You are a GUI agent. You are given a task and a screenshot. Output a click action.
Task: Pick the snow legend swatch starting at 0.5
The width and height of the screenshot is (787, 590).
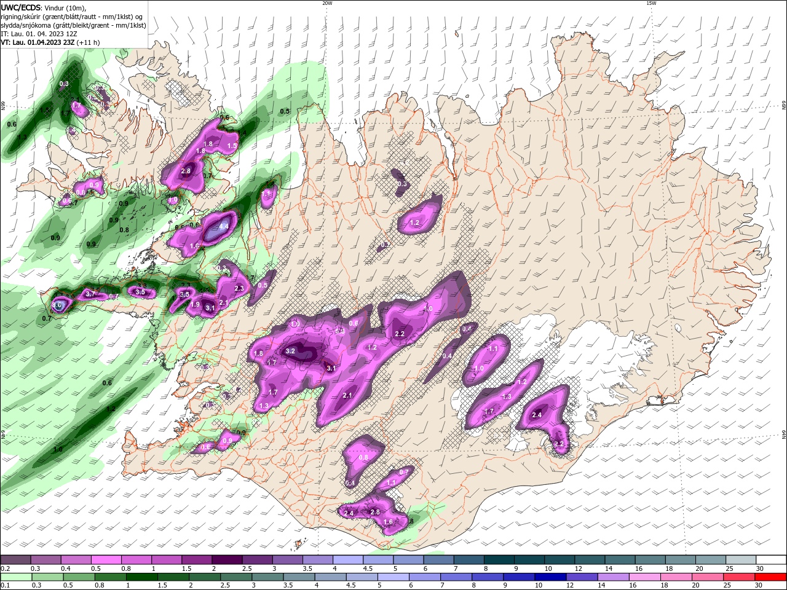click(x=106, y=560)
